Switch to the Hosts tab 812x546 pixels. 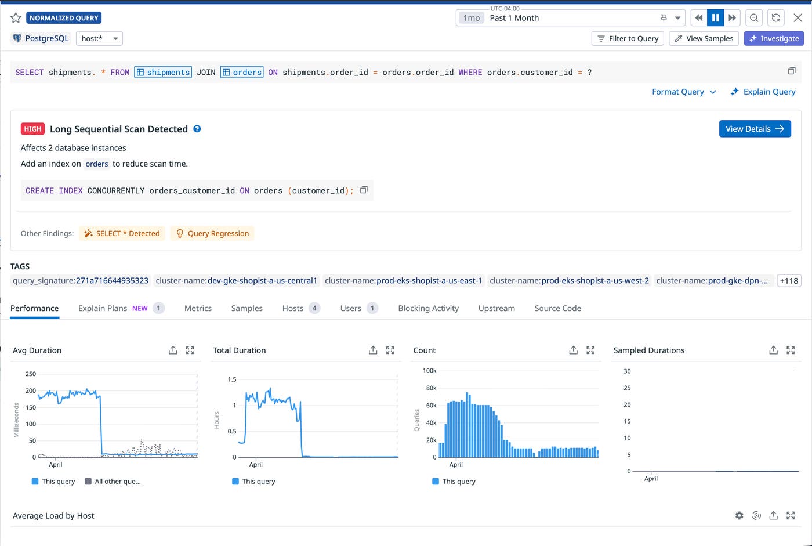coord(301,308)
